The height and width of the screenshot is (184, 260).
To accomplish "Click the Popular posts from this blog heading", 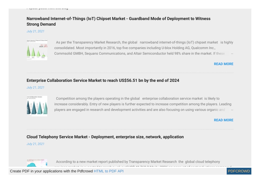I will coord(47,8).
